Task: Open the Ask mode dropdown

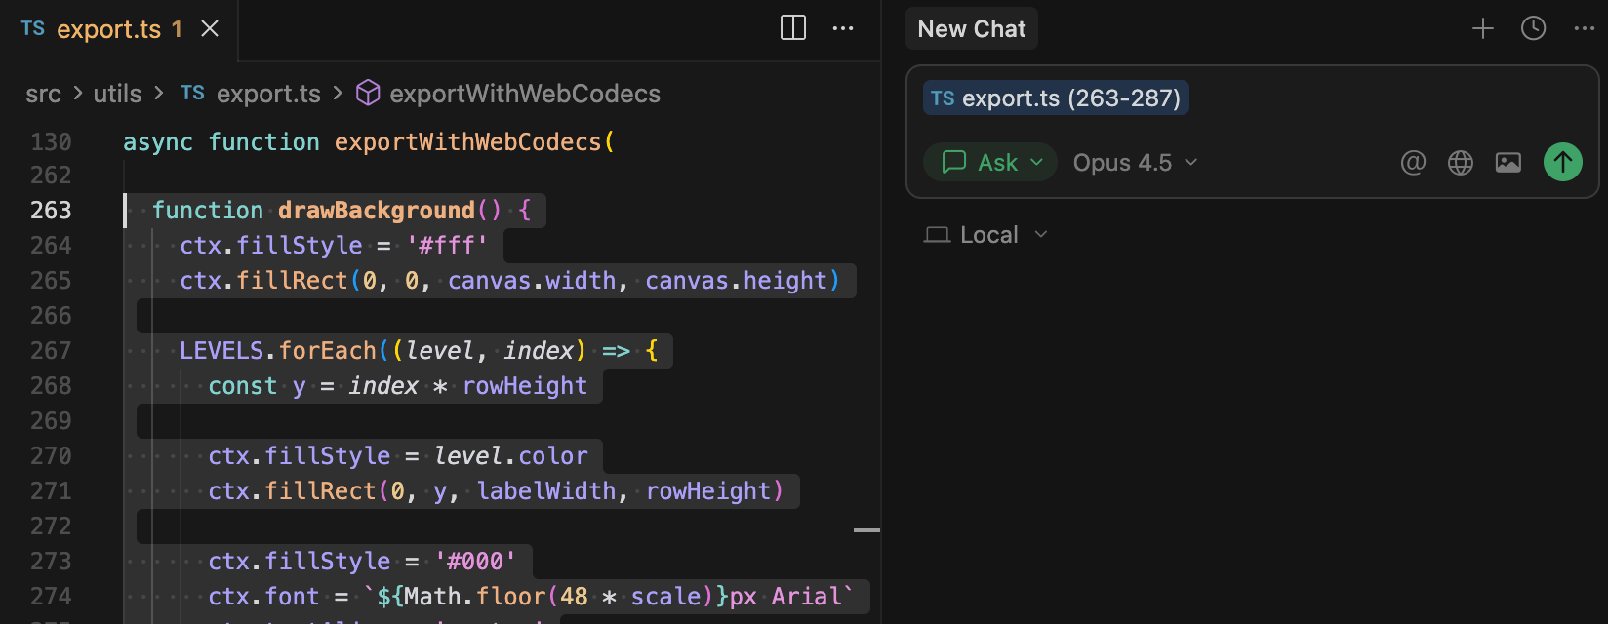Action: (x=991, y=163)
